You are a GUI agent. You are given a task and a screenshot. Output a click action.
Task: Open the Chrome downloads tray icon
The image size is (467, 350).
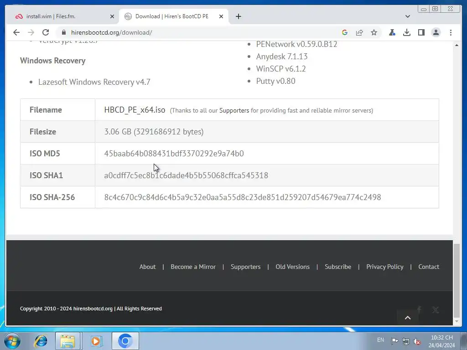(x=406, y=32)
